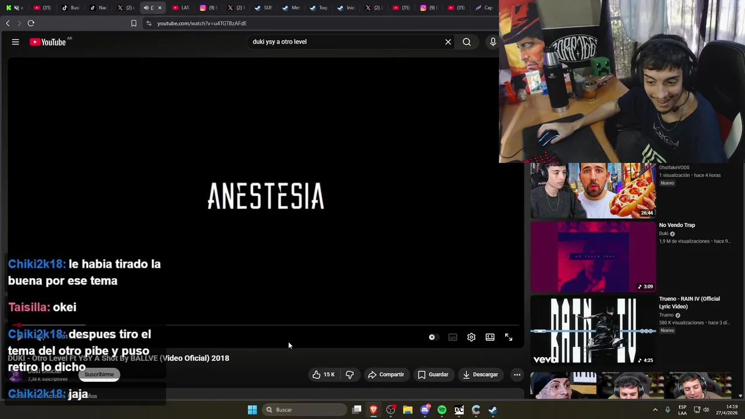
Task: Like the video showing 15 K
Action: coord(324,375)
